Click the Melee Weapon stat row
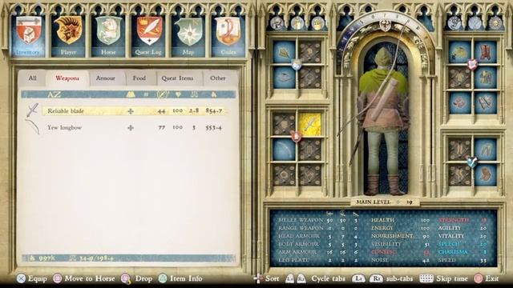Screen dimensions: 513x288 coord(319,220)
